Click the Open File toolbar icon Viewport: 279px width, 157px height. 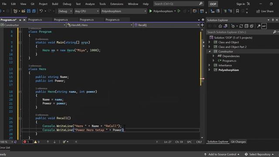click(23, 11)
